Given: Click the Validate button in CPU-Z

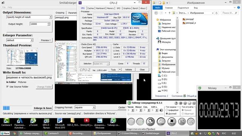Looking at the screenshot, I should (x=129, y=70).
